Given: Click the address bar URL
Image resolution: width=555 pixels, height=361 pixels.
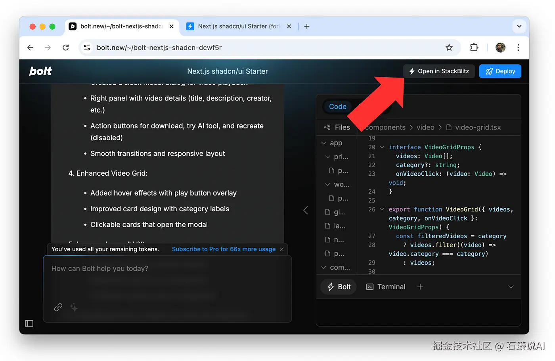Looking at the screenshot, I should 159,47.
